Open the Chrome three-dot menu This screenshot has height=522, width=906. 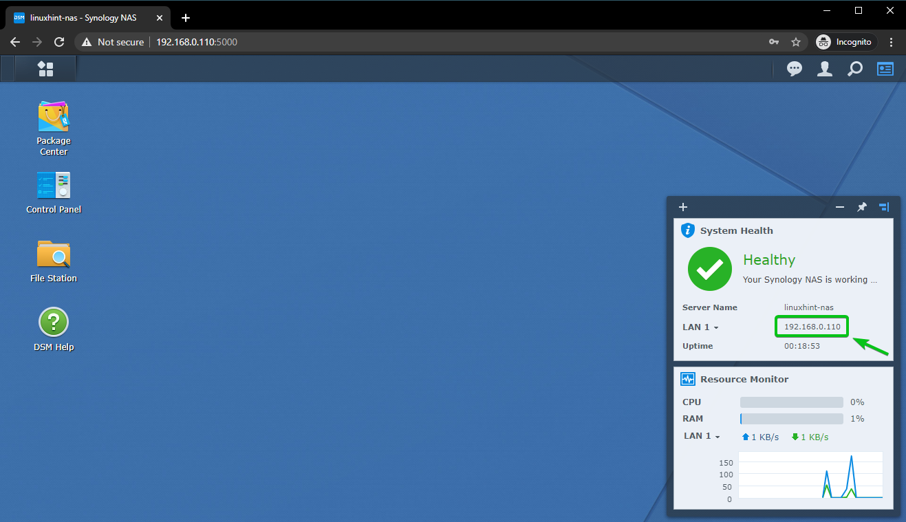click(x=892, y=42)
